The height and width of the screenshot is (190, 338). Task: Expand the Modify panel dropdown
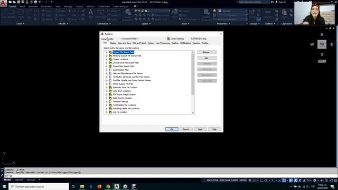click(63, 23)
